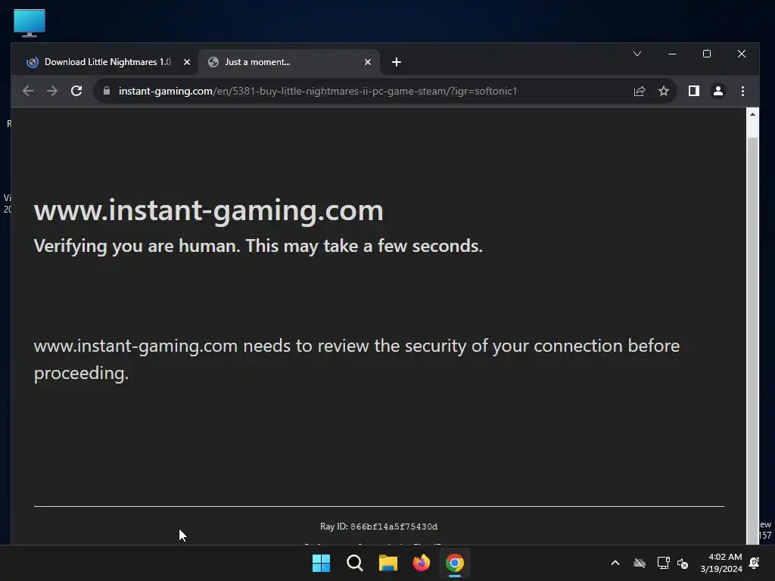The width and height of the screenshot is (775, 581).
Task: Click the page vertical scrollbar
Action: [x=752, y=340]
